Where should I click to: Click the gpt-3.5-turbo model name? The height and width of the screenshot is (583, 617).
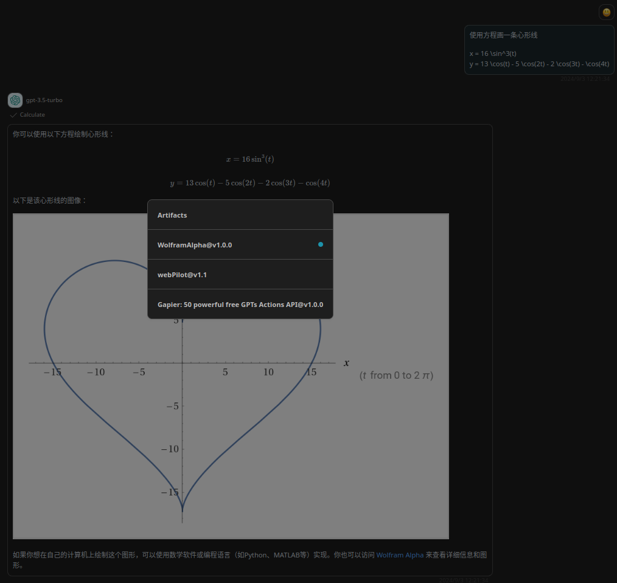(x=44, y=100)
